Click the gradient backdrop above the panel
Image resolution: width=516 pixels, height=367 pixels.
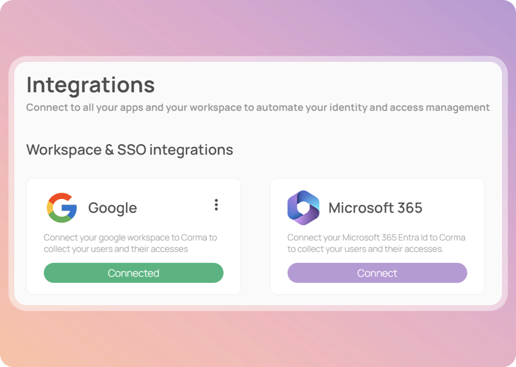258,29
